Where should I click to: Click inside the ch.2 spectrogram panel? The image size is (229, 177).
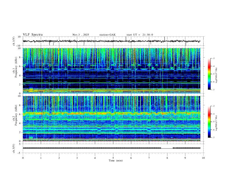click(111, 119)
